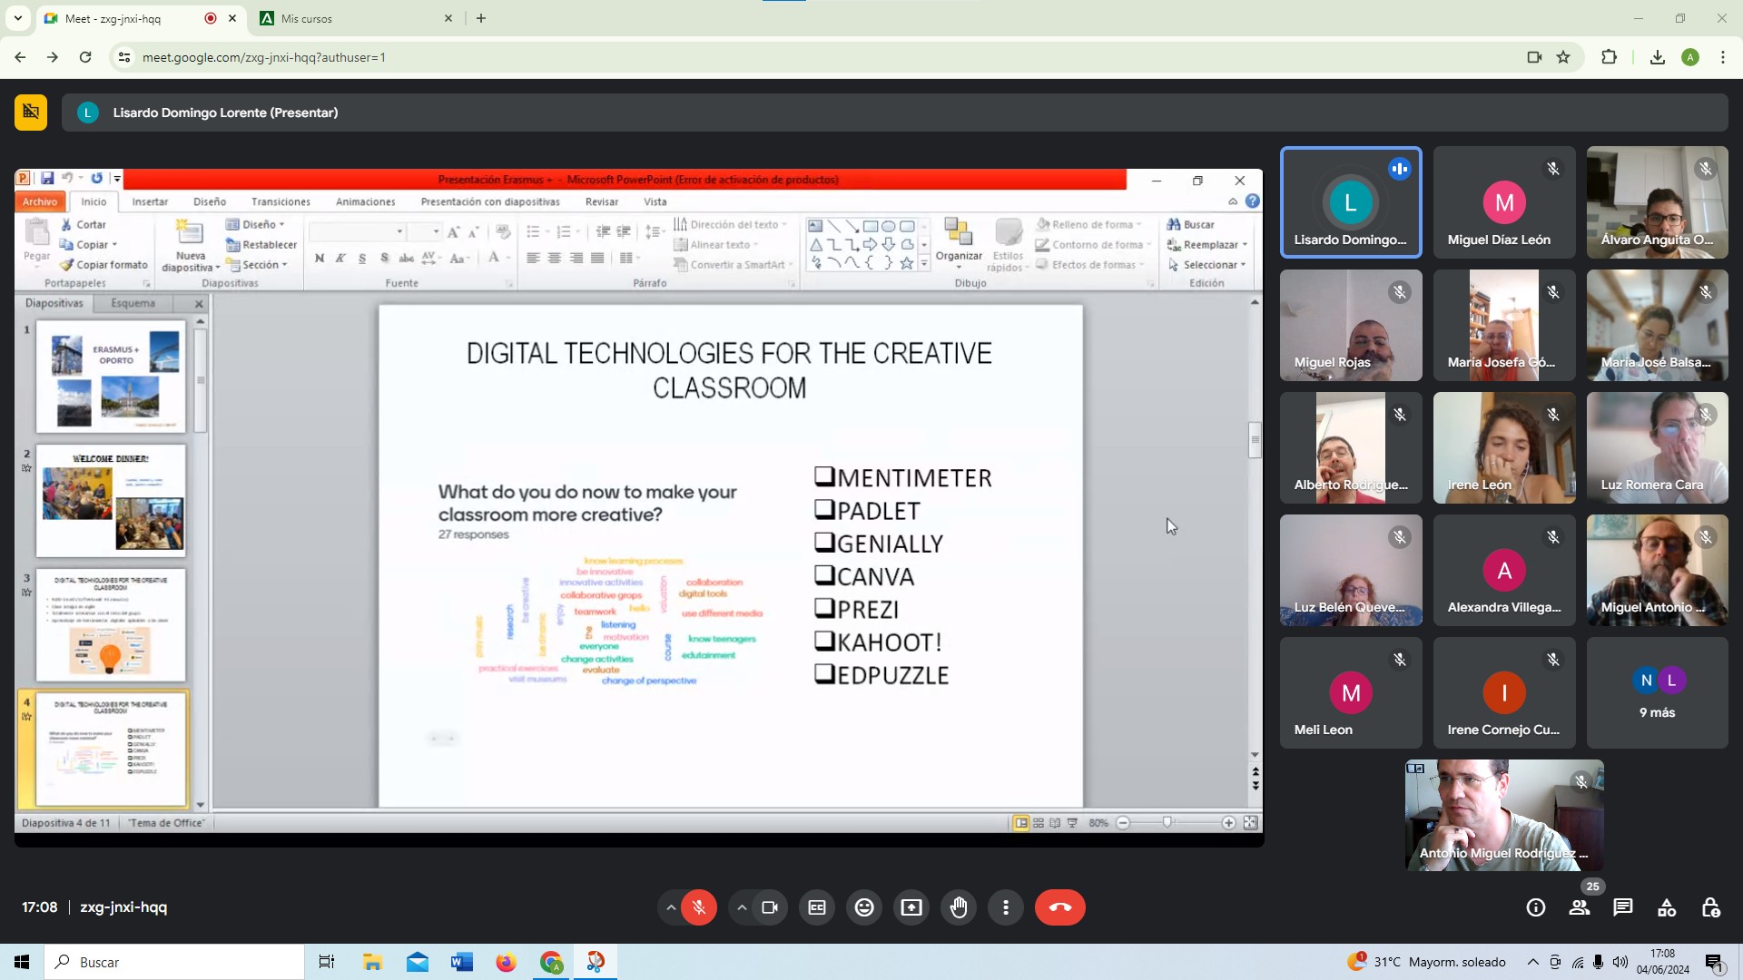Image resolution: width=1743 pixels, height=980 pixels.
Task: Open the Diseño layout dropdown in ribbon
Action: (255, 224)
